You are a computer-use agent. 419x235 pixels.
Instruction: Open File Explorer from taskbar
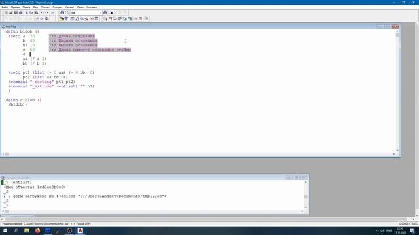coord(27,230)
